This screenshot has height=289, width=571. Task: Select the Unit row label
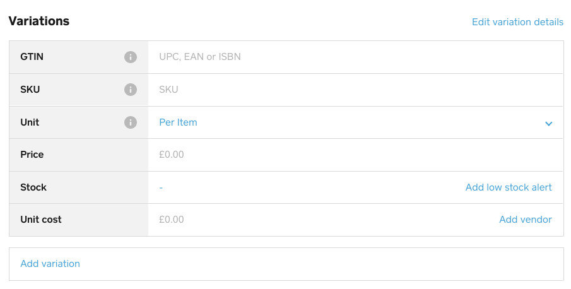tap(30, 122)
